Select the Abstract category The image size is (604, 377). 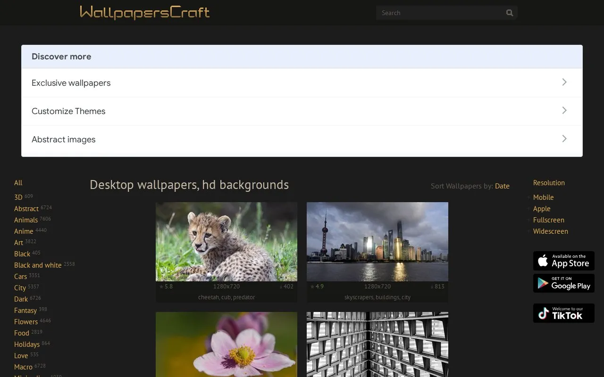pyautogui.click(x=26, y=209)
